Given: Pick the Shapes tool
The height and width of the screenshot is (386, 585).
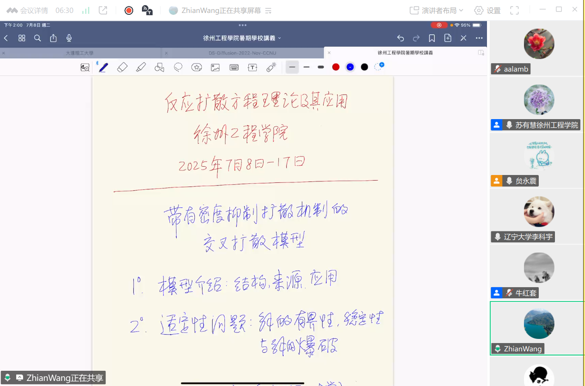Looking at the screenshot, I should click(160, 67).
